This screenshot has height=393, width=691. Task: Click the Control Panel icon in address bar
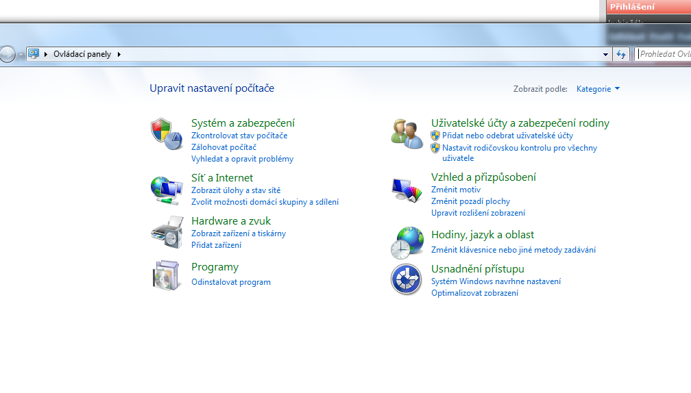tap(34, 54)
